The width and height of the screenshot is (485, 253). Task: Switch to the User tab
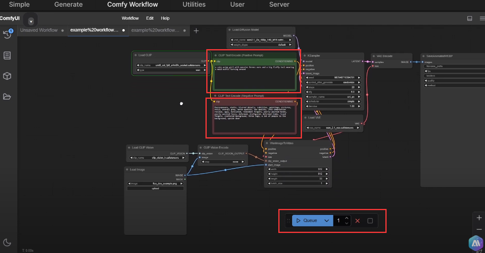(237, 5)
